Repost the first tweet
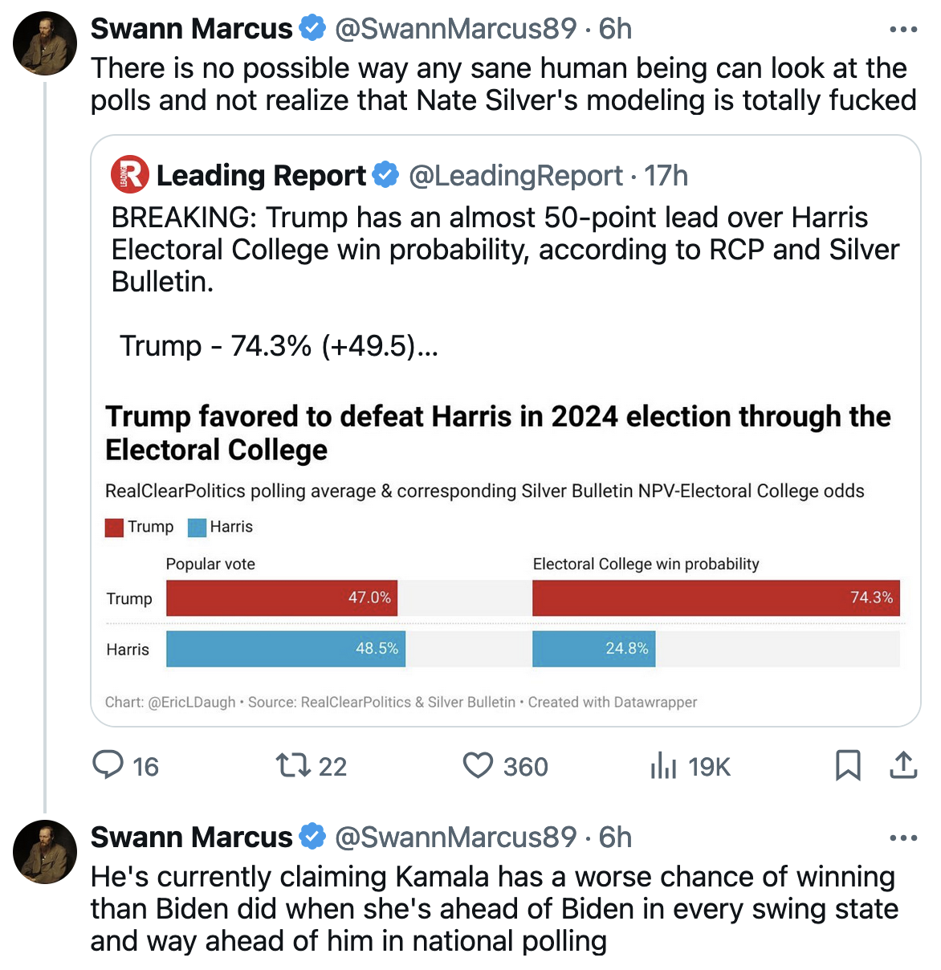This screenshot has height=970, width=941. [293, 765]
